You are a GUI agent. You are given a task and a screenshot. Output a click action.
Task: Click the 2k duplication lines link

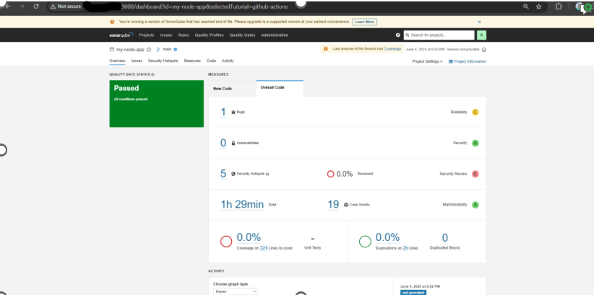[405, 248]
